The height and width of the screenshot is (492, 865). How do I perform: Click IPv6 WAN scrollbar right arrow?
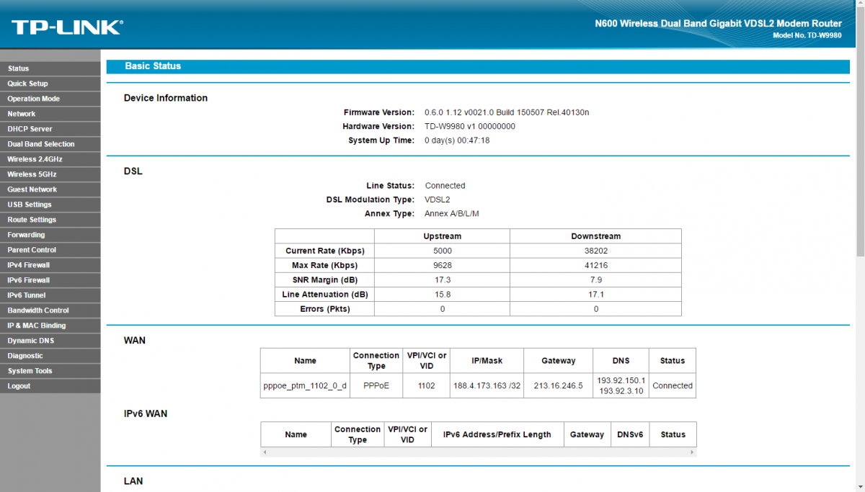pos(693,452)
